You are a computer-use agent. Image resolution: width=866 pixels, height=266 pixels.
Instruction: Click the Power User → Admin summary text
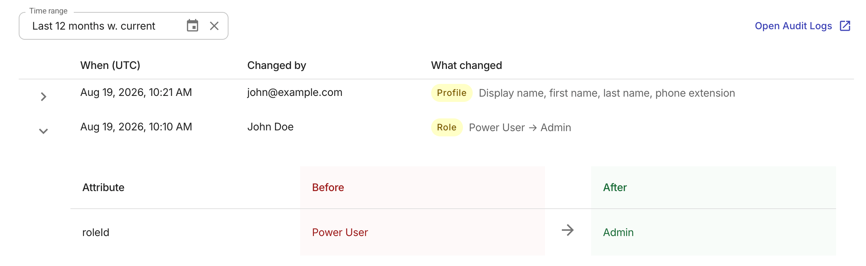(520, 127)
